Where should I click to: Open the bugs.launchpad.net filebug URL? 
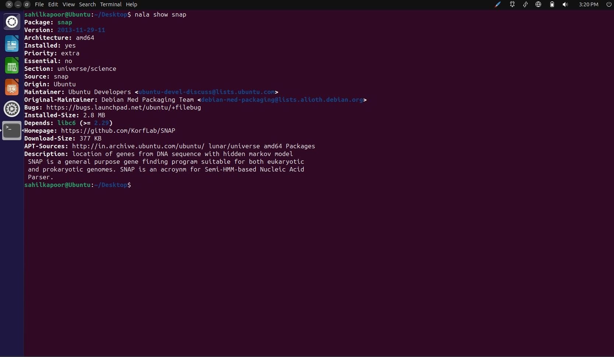pyautogui.click(x=124, y=107)
